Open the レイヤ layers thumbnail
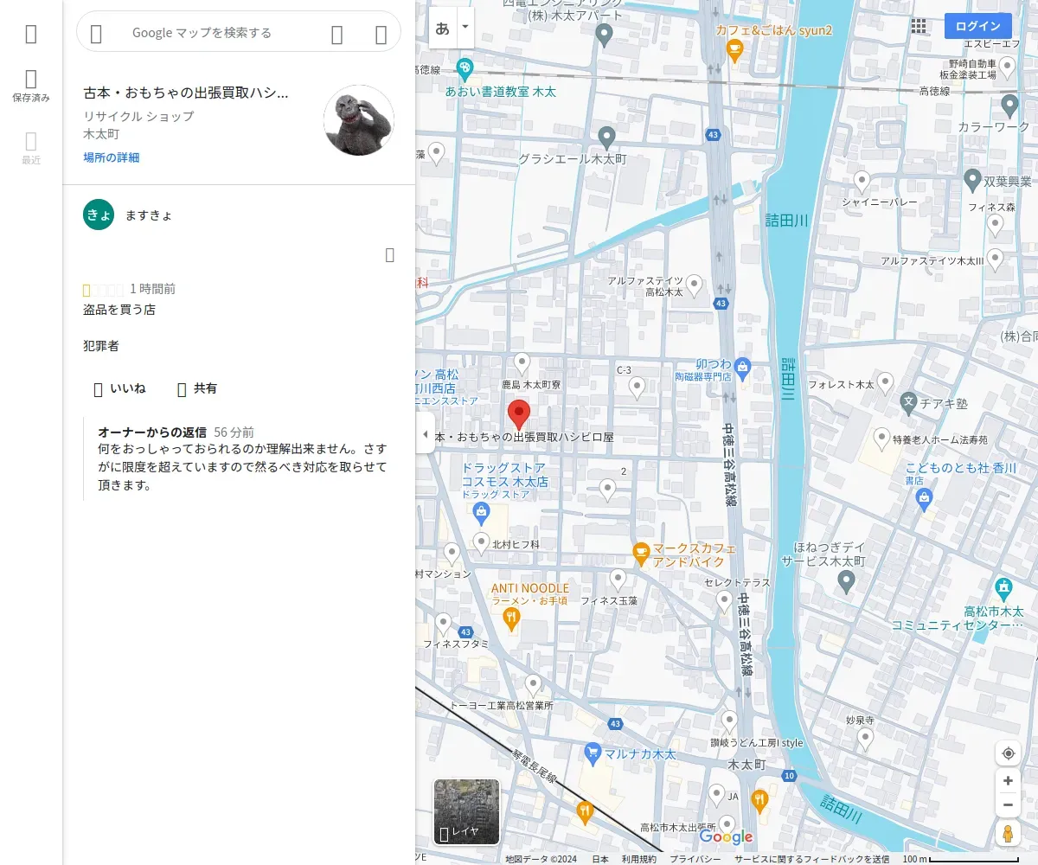The image size is (1038, 865). pyautogui.click(x=466, y=811)
